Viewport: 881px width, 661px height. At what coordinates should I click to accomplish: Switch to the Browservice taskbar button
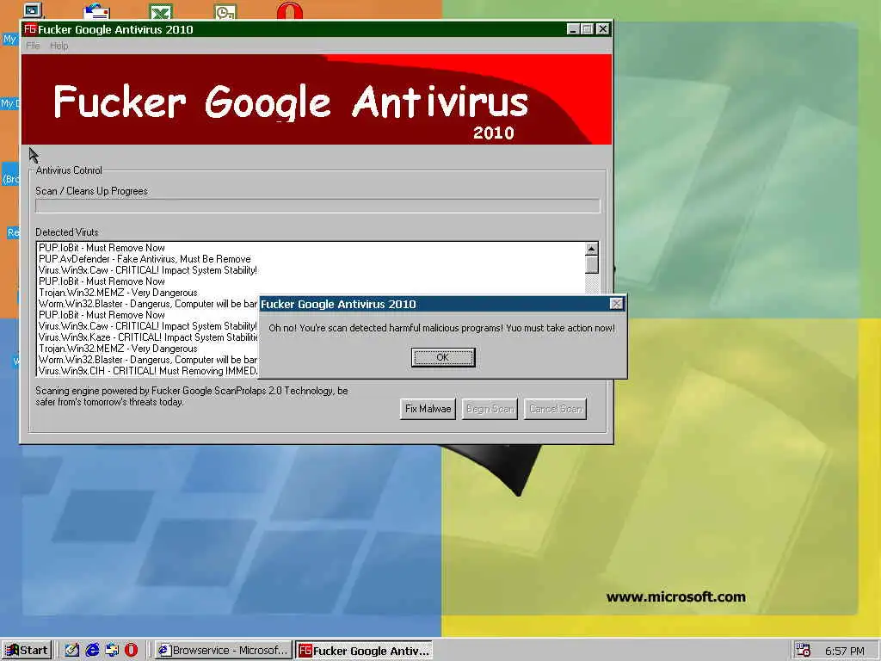224,651
